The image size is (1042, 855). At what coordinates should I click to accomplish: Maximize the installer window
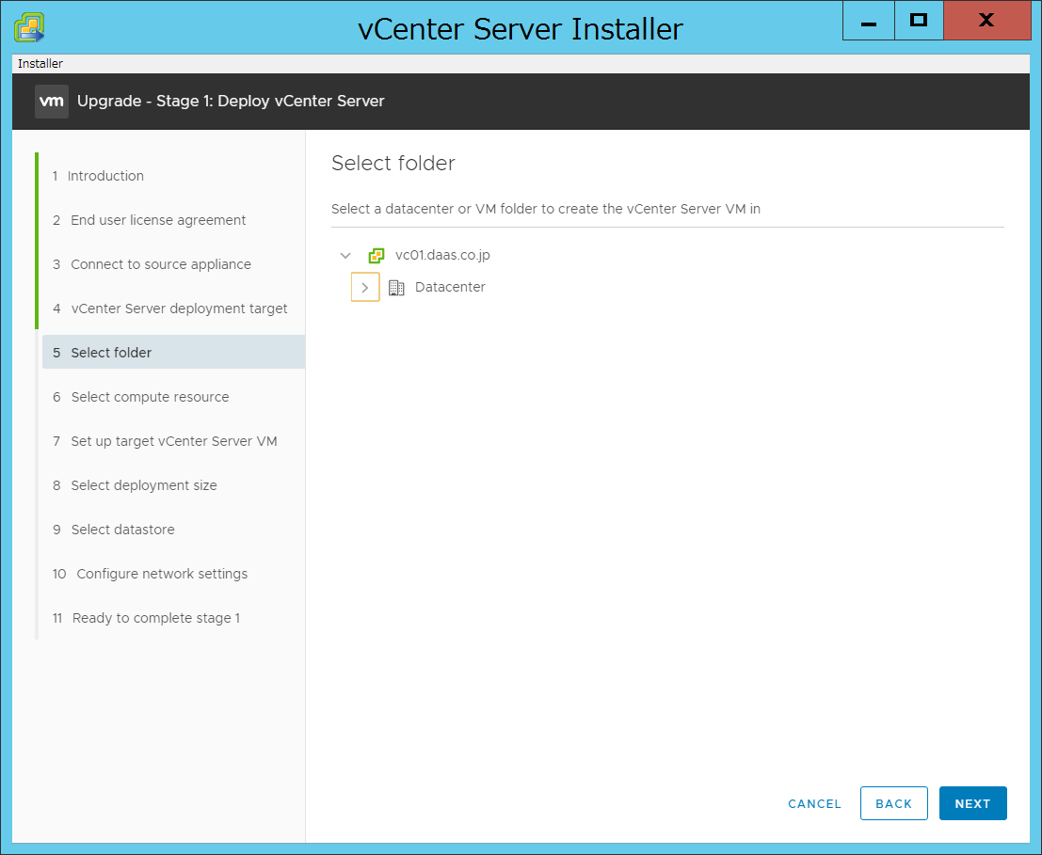[919, 21]
